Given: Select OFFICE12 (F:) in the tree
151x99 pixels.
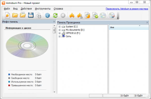Looking at the screenshot, I should pyautogui.click(x=73, y=33).
